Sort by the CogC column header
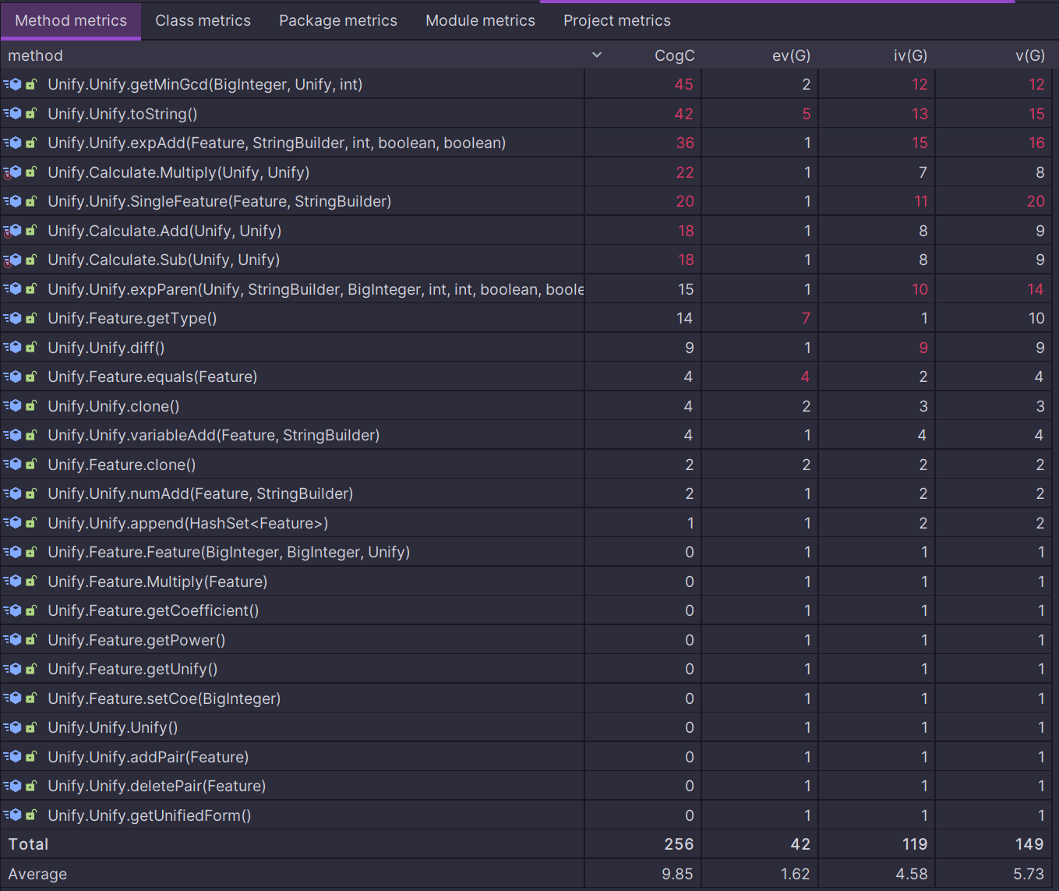Screen dimensions: 1059x891 [x=675, y=56]
